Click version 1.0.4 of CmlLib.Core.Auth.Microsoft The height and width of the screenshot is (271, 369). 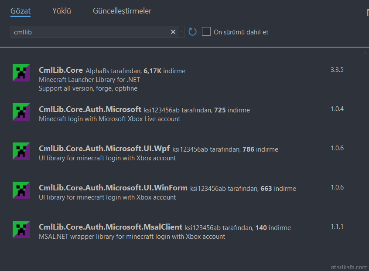coord(337,109)
